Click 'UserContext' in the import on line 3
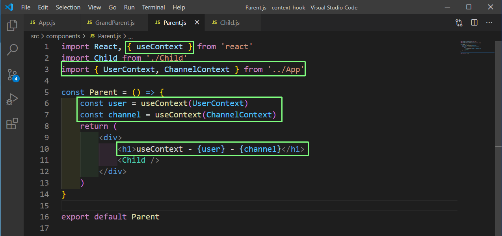 point(129,69)
